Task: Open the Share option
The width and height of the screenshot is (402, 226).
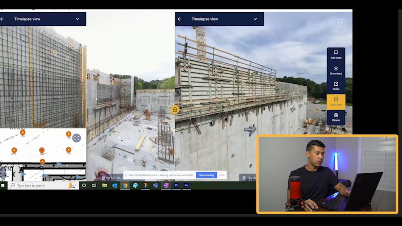Action: pyautogui.click(x=336, y=86)
